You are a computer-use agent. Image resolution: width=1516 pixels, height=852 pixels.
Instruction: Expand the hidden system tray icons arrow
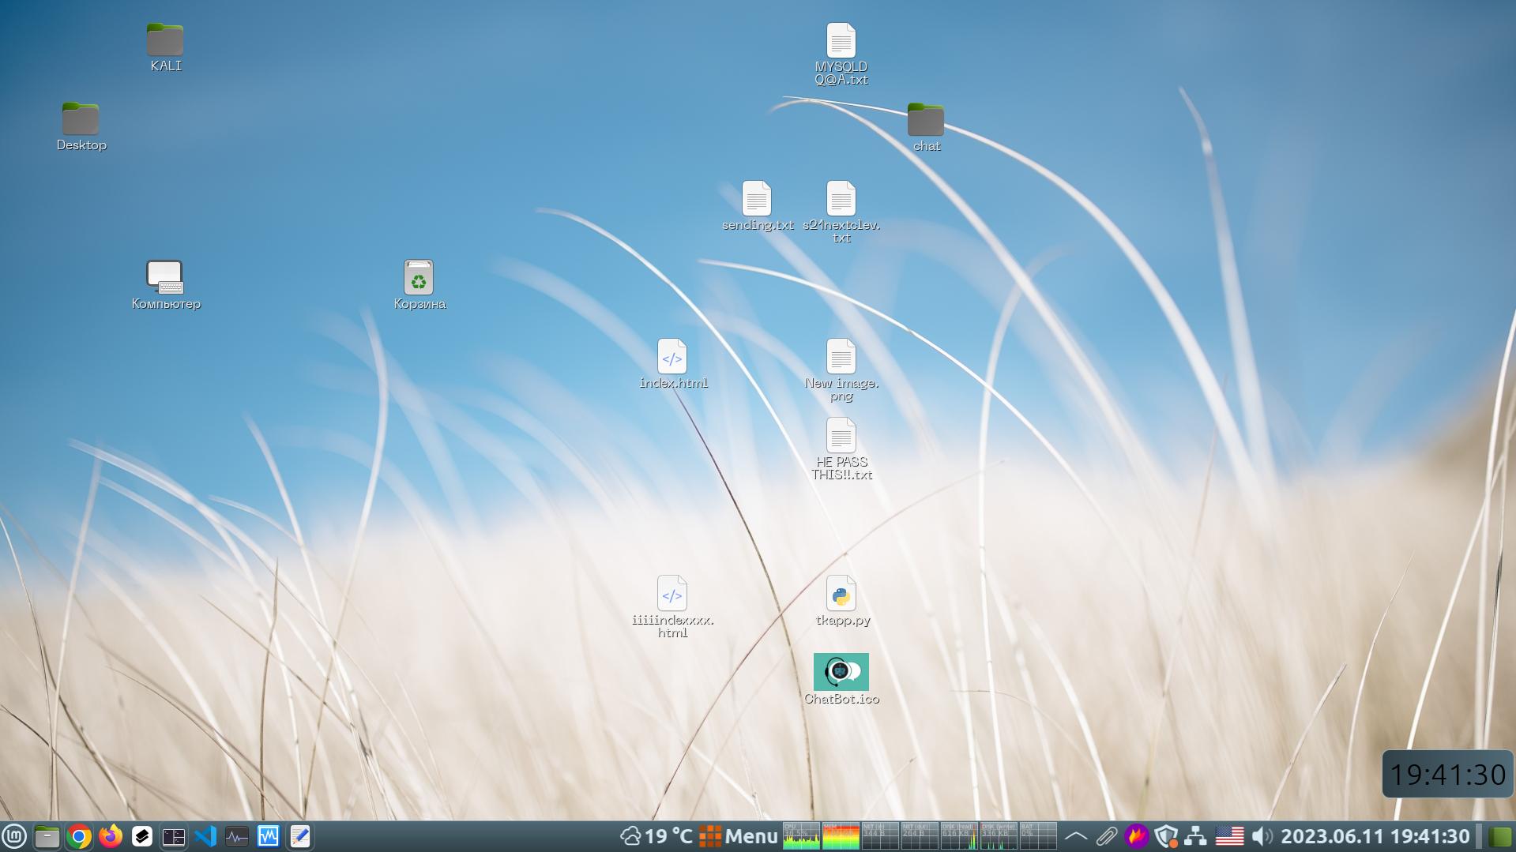click(x=1076, y=836)
